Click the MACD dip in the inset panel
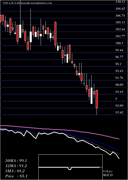Image resolution: width=128 pixels, height=180 pixels. (70, 168)
